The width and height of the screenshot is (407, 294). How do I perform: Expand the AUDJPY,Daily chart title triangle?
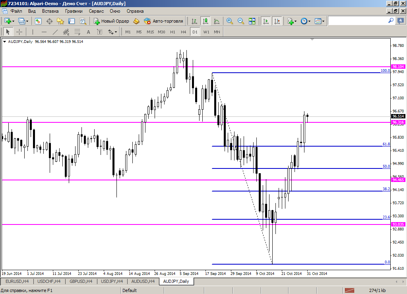coord(4,42)
